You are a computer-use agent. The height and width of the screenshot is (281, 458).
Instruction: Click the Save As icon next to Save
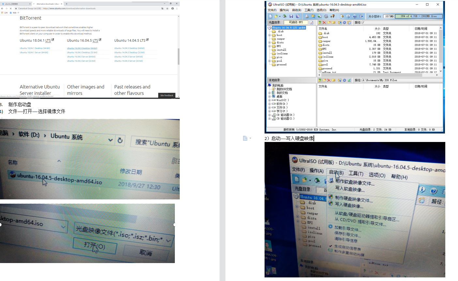coord(298,16)
